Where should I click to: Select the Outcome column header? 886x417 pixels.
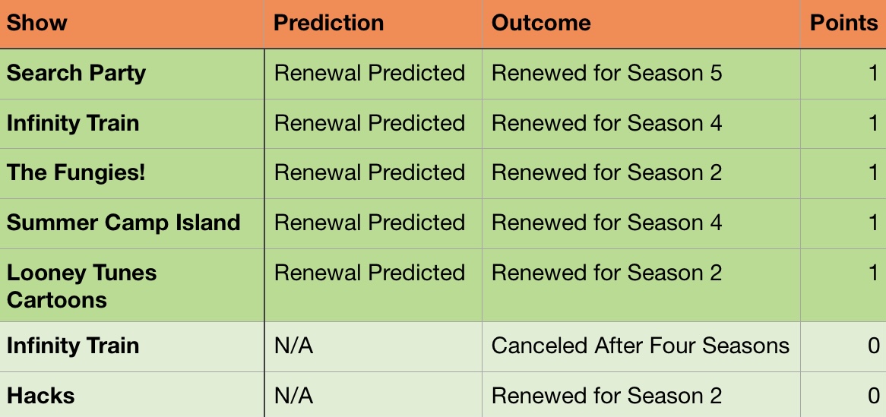[x=541, y=23]
